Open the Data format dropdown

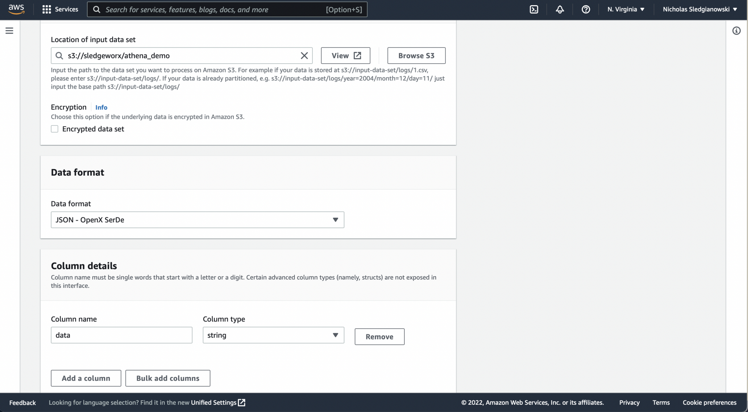(x=197, y=220)
